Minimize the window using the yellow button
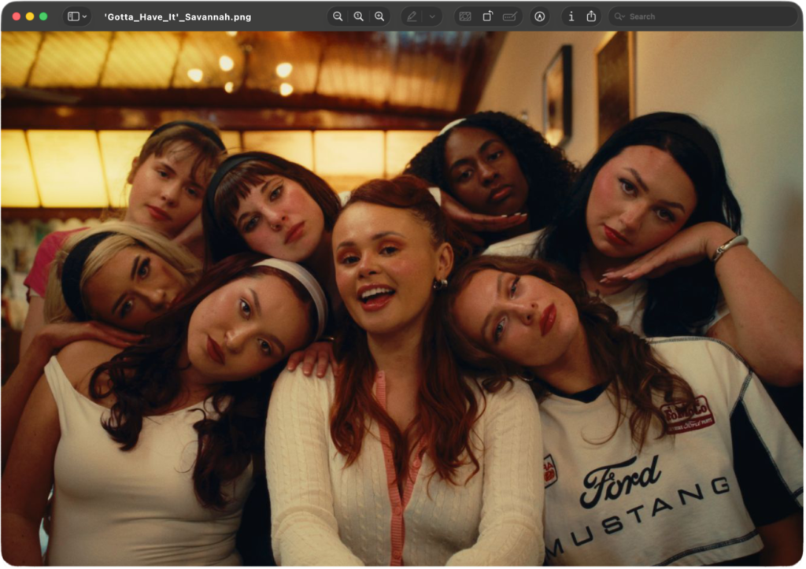Image resolution: width=806 pixels, height=569 pixels. (x=30, y=17)
